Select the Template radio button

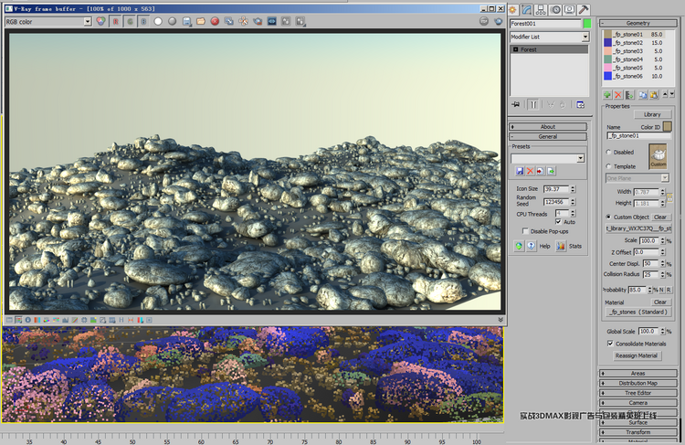pyautogui.click(x=608, y=166)
